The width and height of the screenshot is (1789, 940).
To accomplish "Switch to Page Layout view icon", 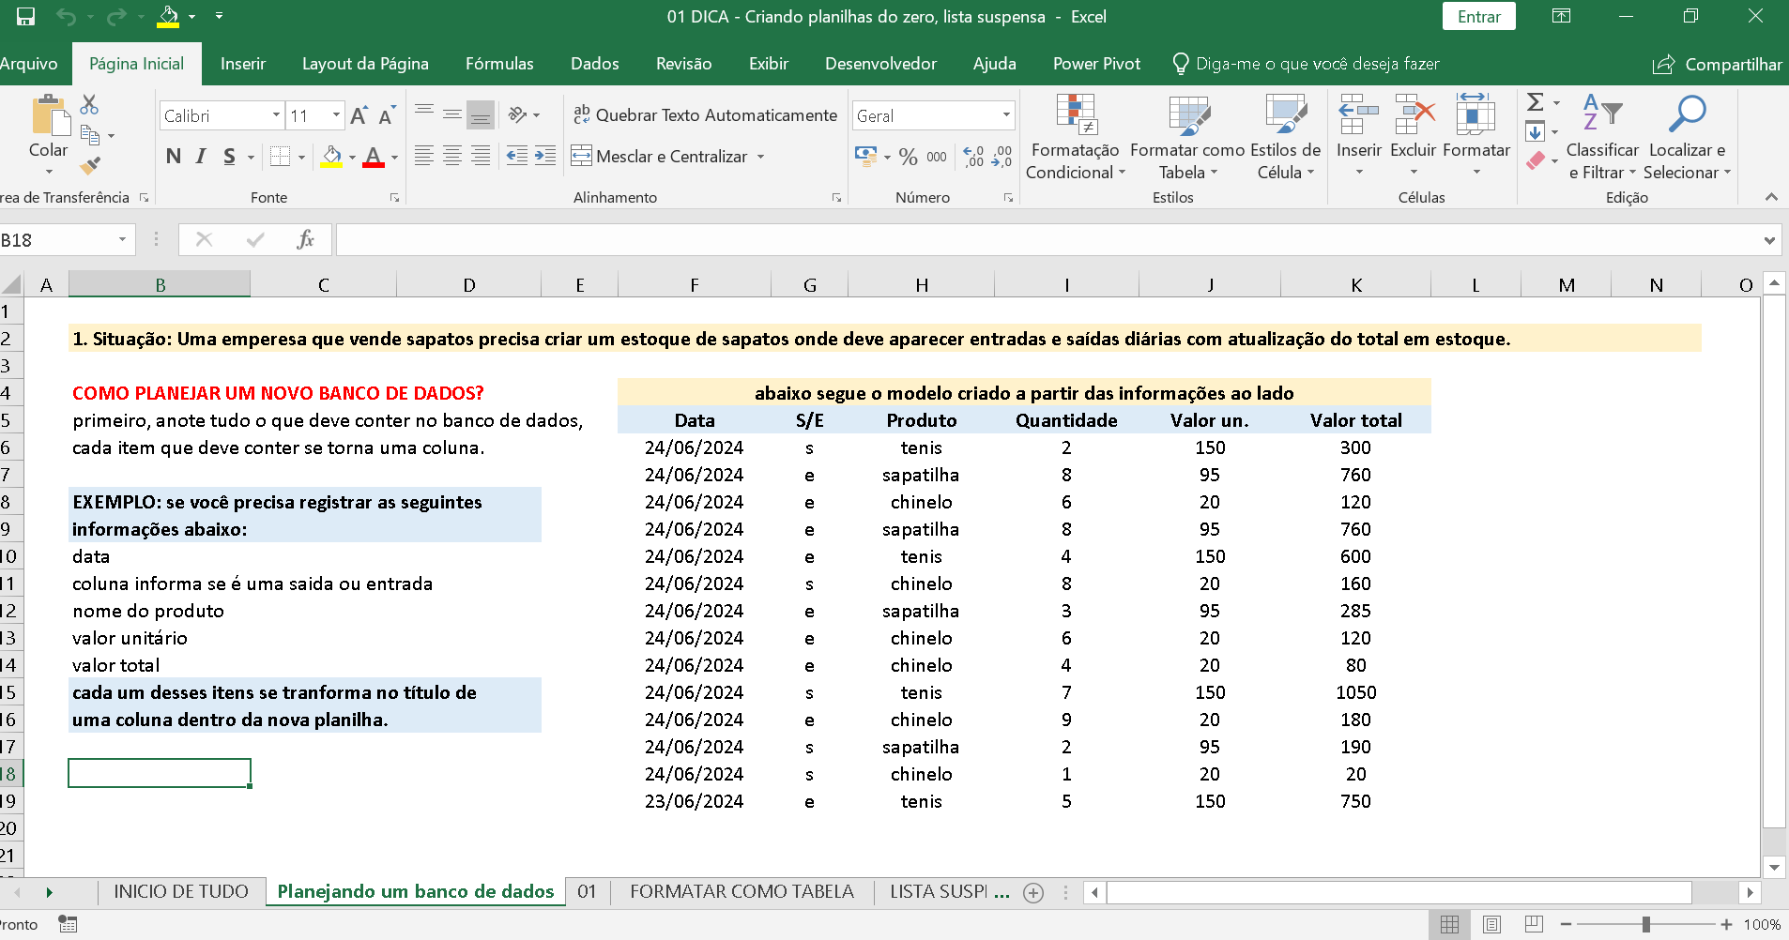I will [1491, 924].
